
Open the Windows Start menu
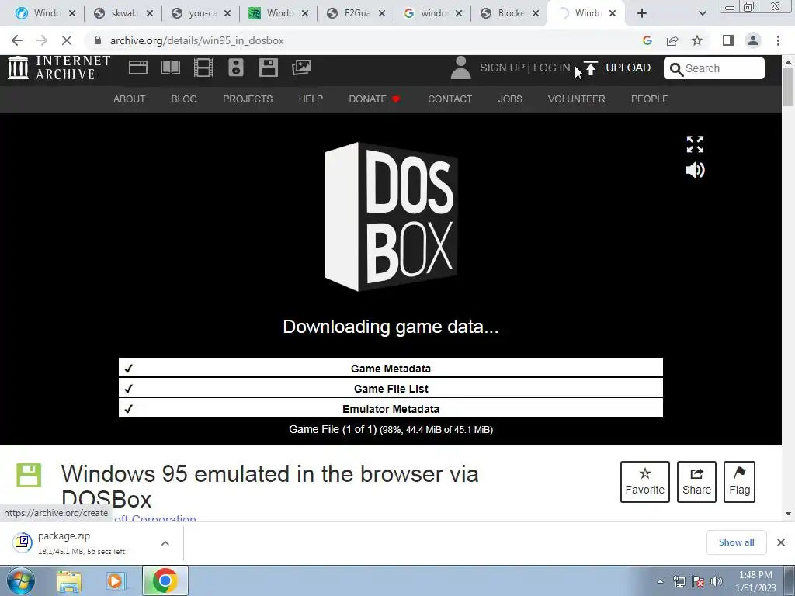pos(20,580)
